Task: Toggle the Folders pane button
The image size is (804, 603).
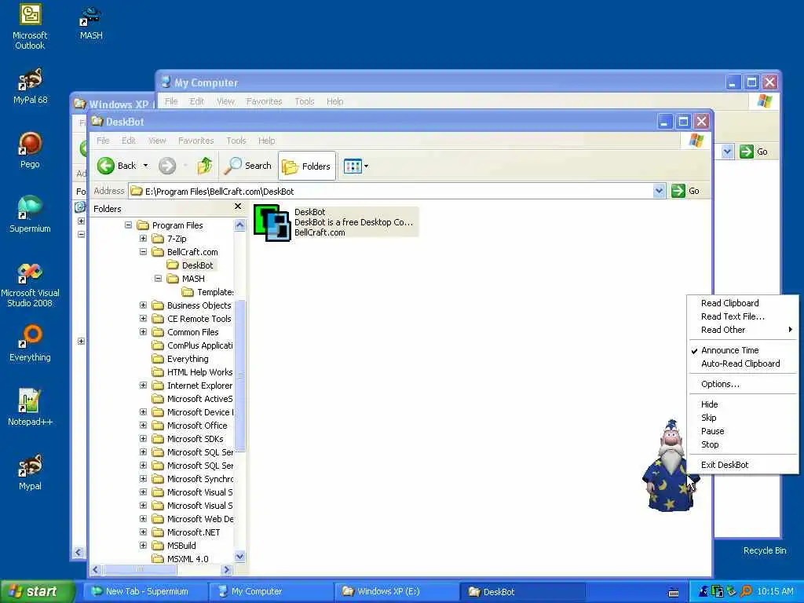Action: click(307, 166)
